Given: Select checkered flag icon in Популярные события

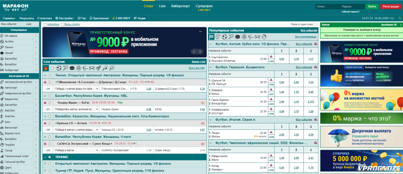Looking at the screenshot, I should pyautogui.click(x=212, y=37).
